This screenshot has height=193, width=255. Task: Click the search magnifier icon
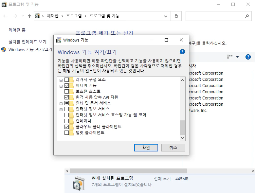(247, 16)
